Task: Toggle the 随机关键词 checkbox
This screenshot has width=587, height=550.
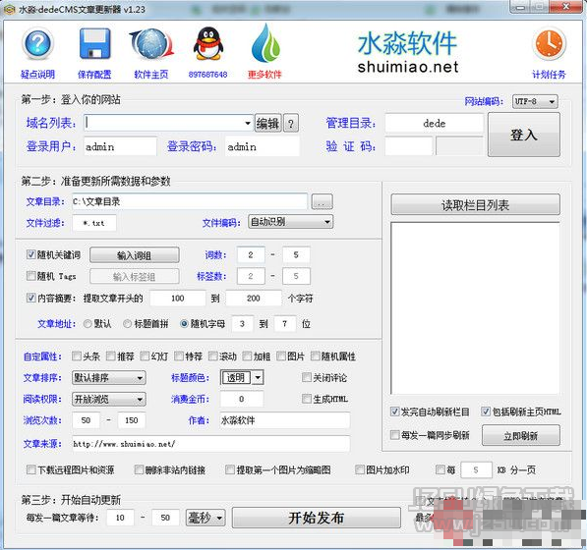Action: (30, 254)
